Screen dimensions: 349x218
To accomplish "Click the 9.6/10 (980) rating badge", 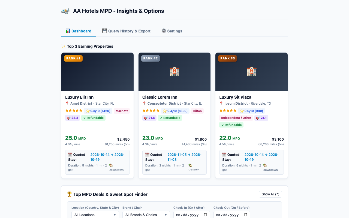I will pyautogui.click(x=251, y=111).
